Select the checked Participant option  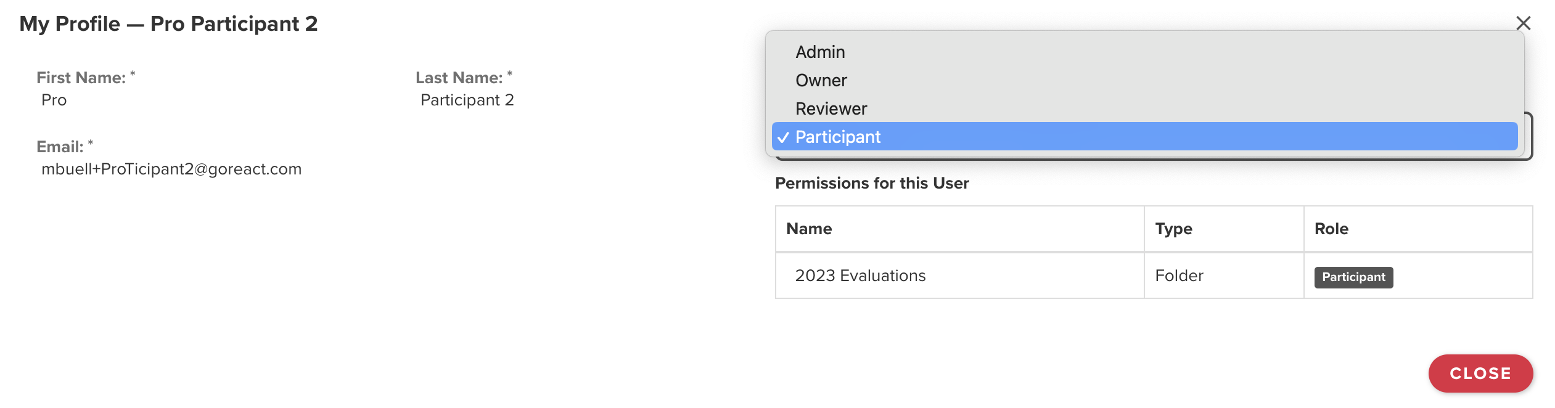click(x=1144, y=136)
